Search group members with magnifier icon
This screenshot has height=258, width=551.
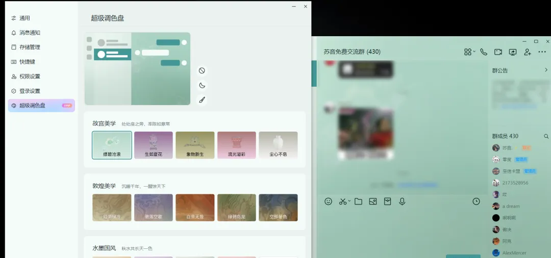coord(546,136)
